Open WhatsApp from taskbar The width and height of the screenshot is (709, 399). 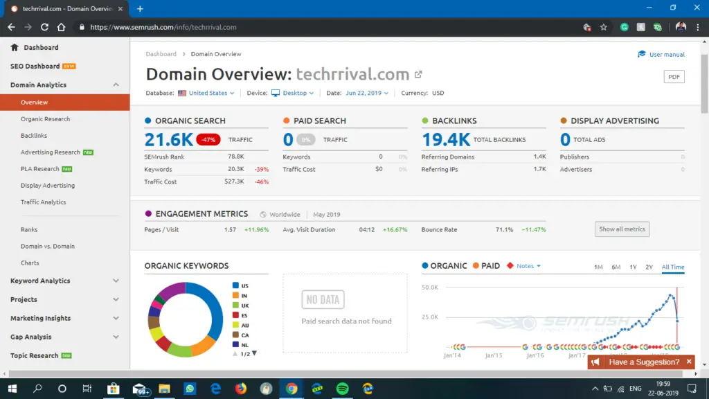coord(190,389)
